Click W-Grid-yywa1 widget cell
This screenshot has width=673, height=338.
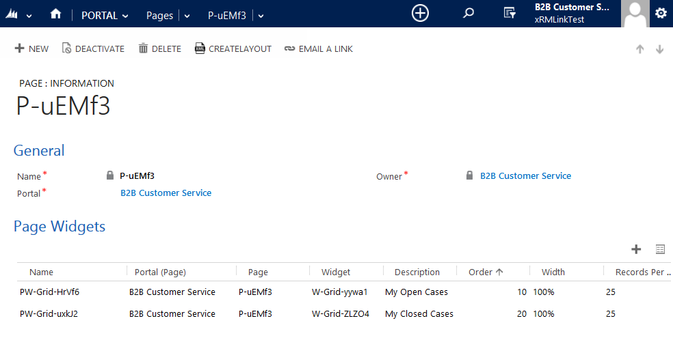tap(339, 292)
